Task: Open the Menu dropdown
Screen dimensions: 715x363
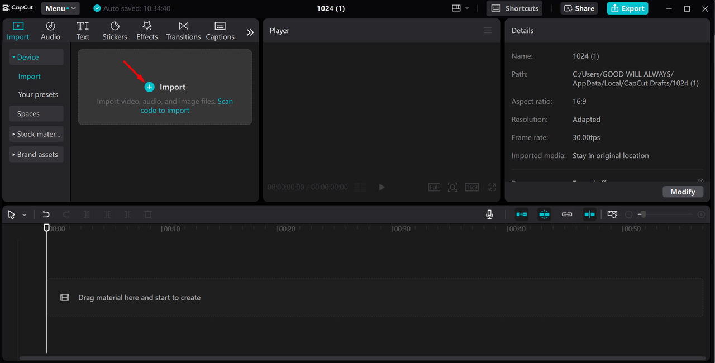Action: 60,8
